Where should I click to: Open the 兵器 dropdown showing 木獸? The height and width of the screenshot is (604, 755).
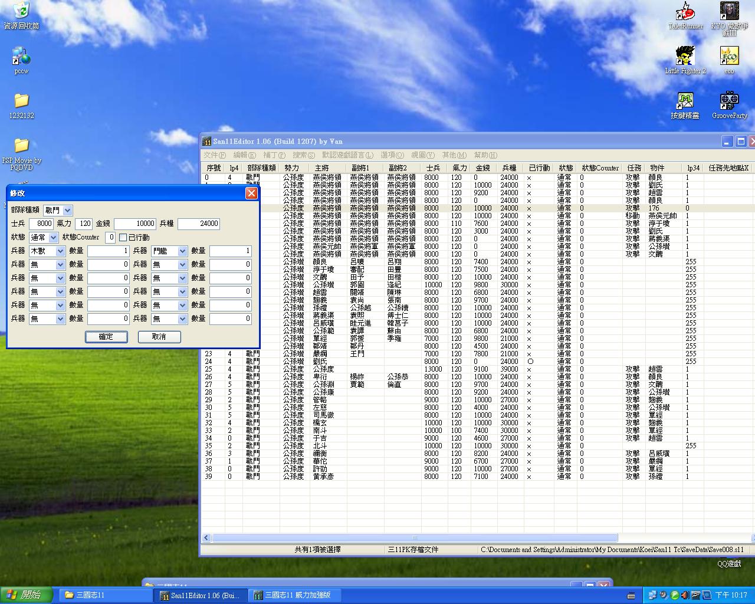pyautogui.click(x=60, y=251)
